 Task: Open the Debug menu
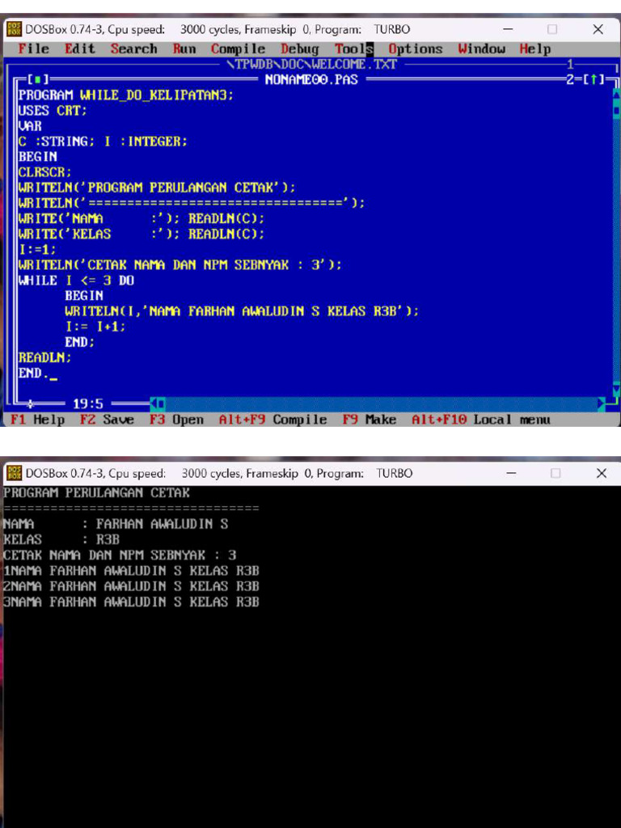click(300, 49)
